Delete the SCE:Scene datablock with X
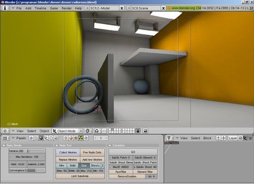 tap(163, 8)
